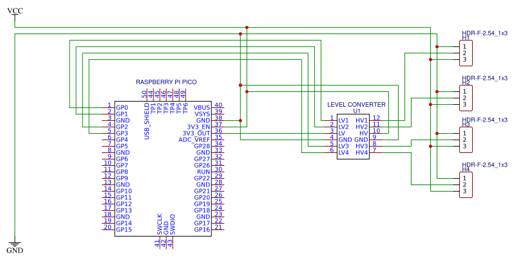Select the junction dot at Pico pin 38 wire
The image size is (514, 261).
coord(241,121)
